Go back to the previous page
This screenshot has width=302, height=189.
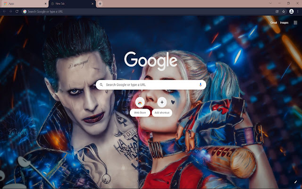pyautogui.click(x=4, y=11)
